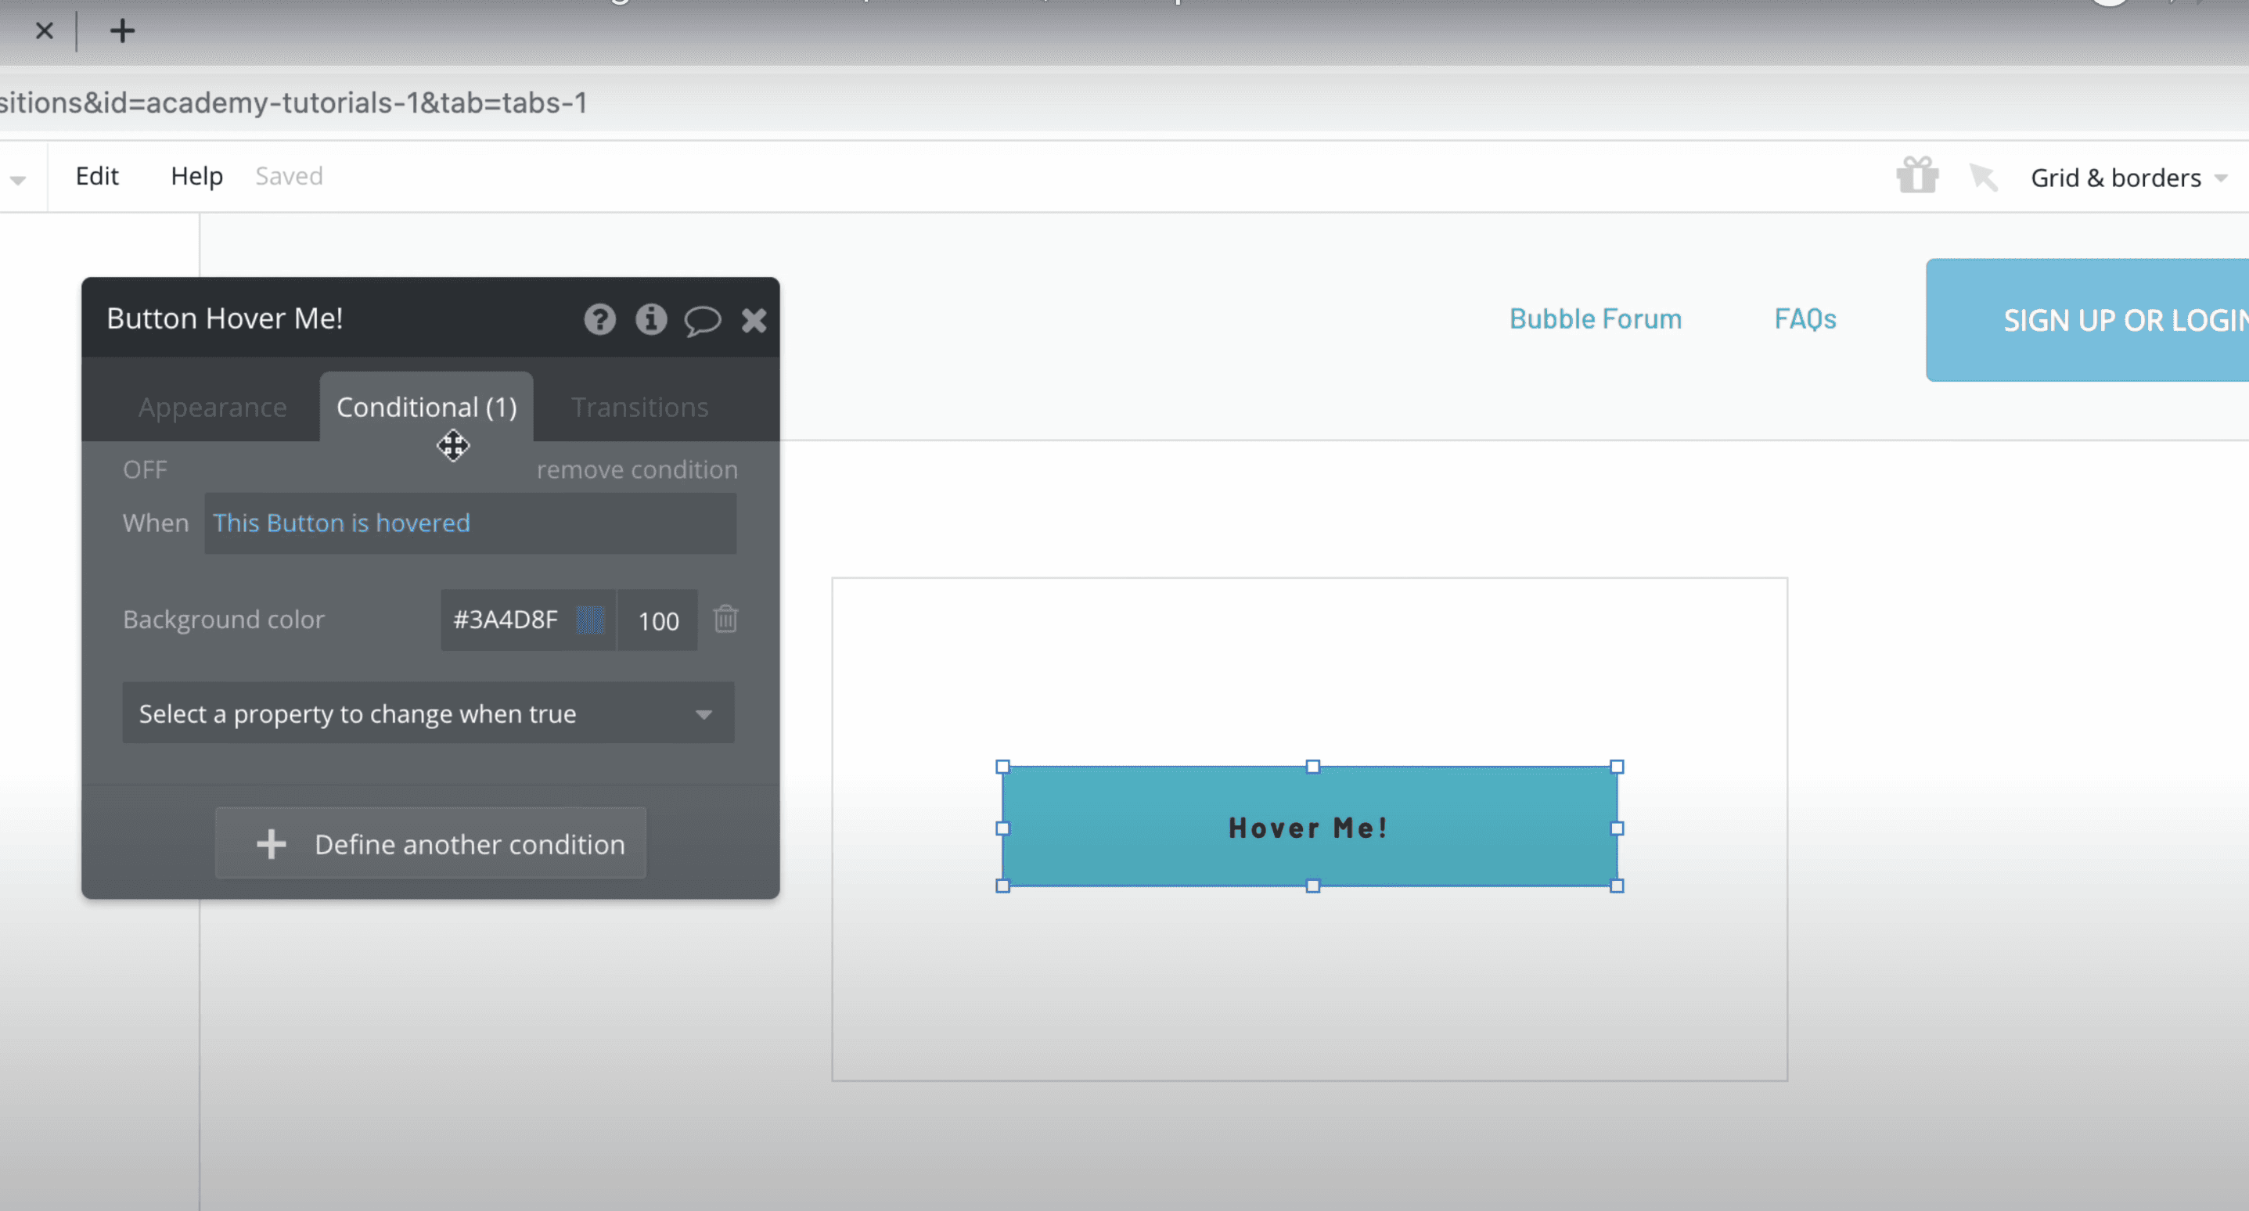
Task: Click the gift icon in top toolbar
Action: pos(1918,176)
